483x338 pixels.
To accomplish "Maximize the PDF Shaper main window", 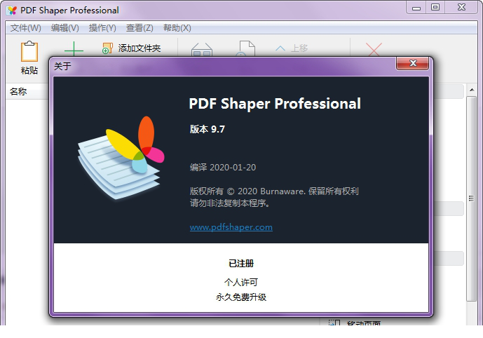I will tap(435, 8).
